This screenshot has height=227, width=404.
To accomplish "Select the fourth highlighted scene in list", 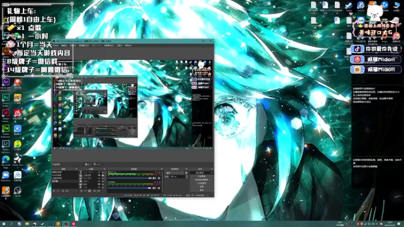I will (x=65, y=181).
